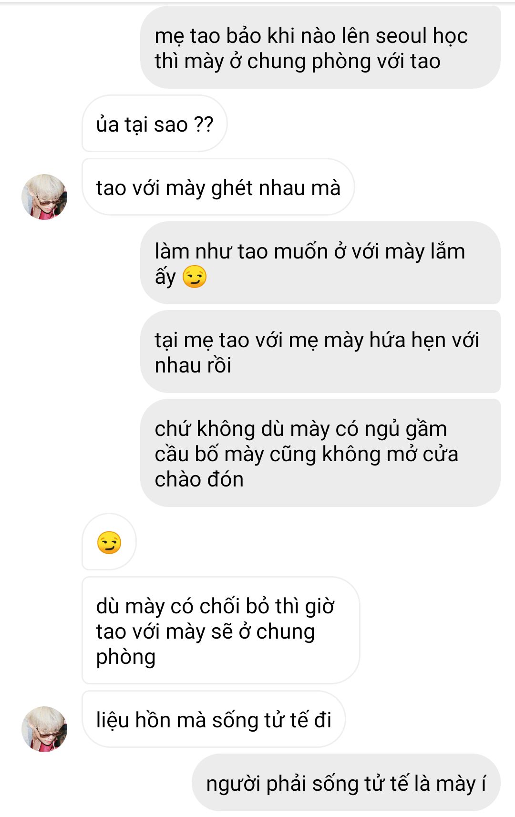Screen dimensions: 515x817
Task: Tap the word 'phòng' in the received message
Action: pyautogui.click(x=126, y=657)
